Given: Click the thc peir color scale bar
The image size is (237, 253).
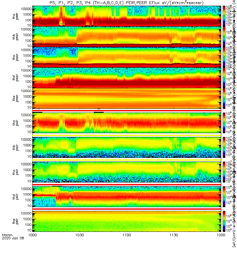Looking at the screenshot, I should pos(224,172).
